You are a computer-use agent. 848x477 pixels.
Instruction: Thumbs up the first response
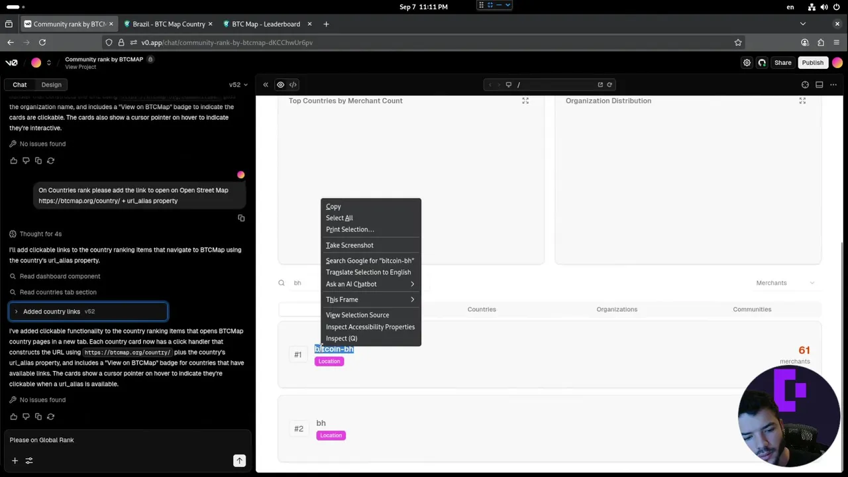13,160
